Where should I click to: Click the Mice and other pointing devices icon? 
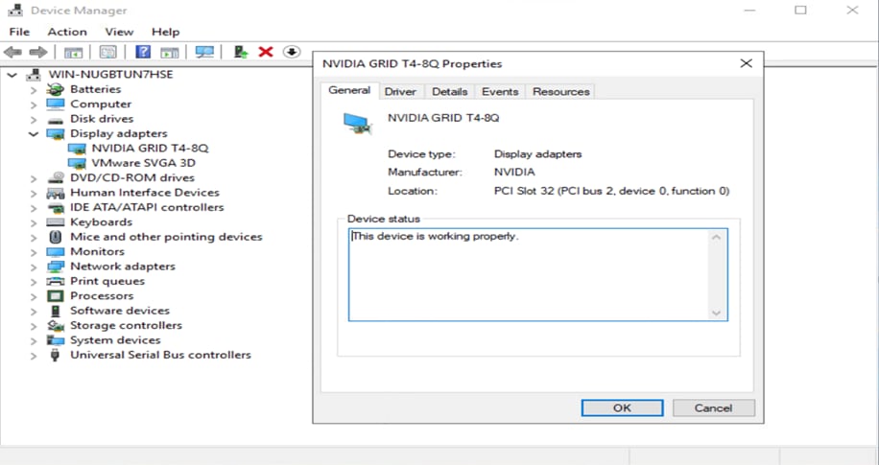pyautogui.click(x=56, y=237)
